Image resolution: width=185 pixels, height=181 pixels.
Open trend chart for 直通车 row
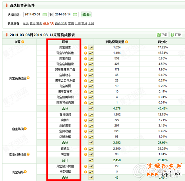91,149
